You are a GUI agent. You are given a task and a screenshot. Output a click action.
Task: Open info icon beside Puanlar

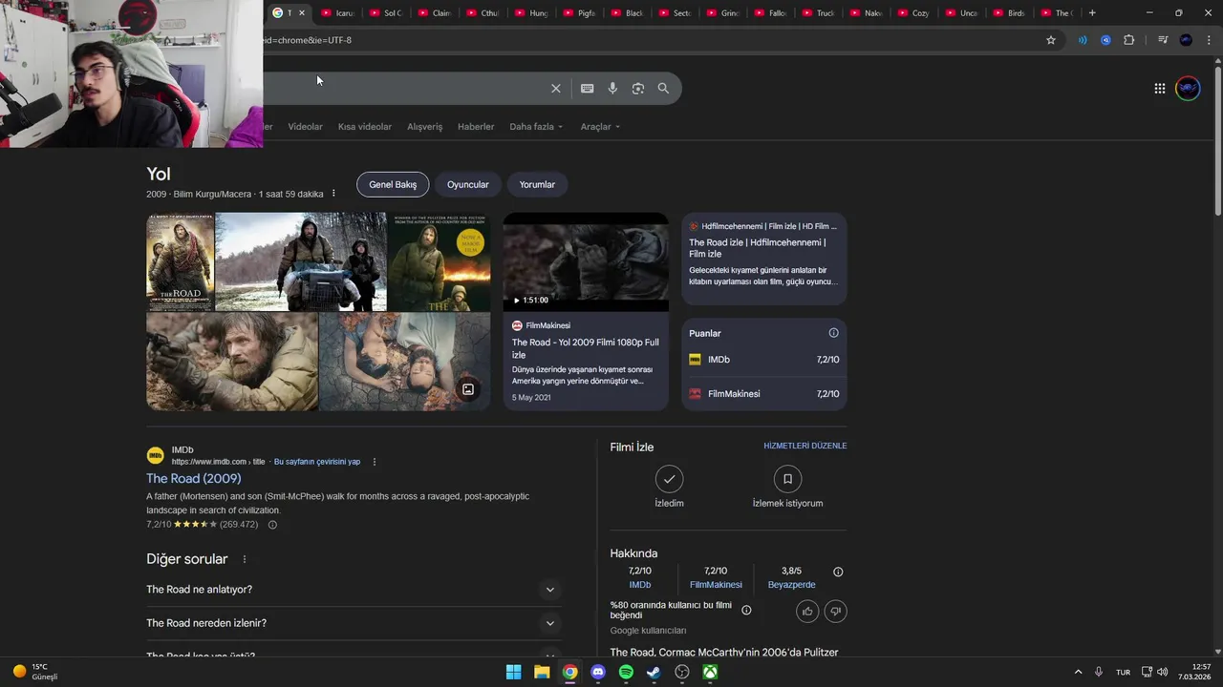[833, 333]
